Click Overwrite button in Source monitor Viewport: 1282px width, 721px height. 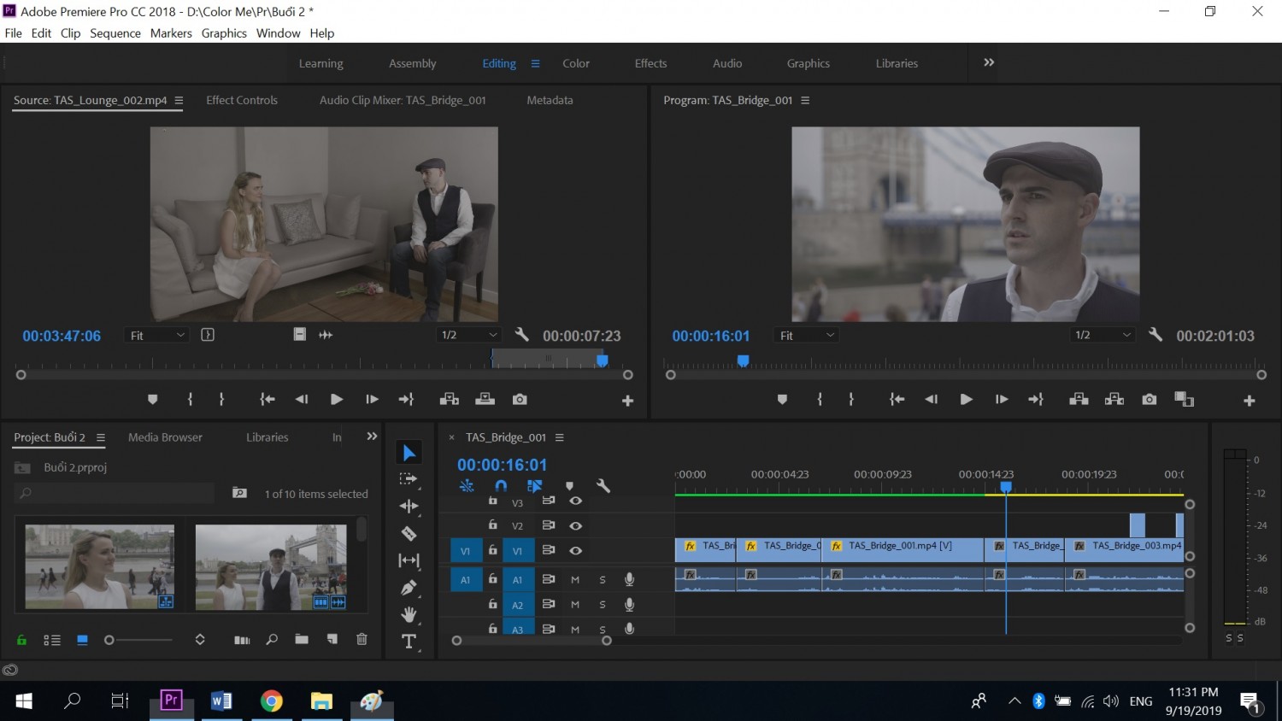tap(485, 399)
